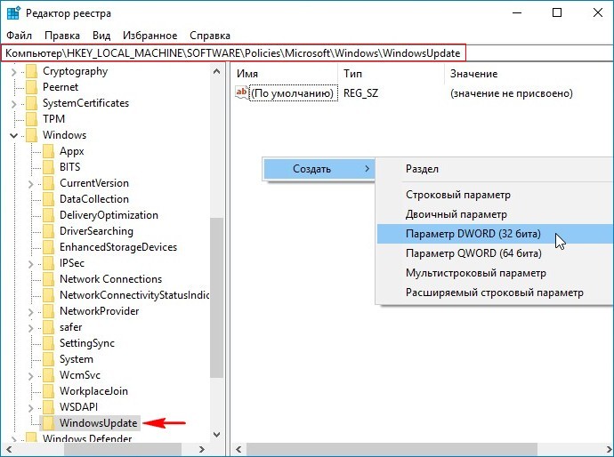Image resolution: width=614 pixels, height=457 pixels.
Task: Expand the IPSec tree node
Action: 31,264
